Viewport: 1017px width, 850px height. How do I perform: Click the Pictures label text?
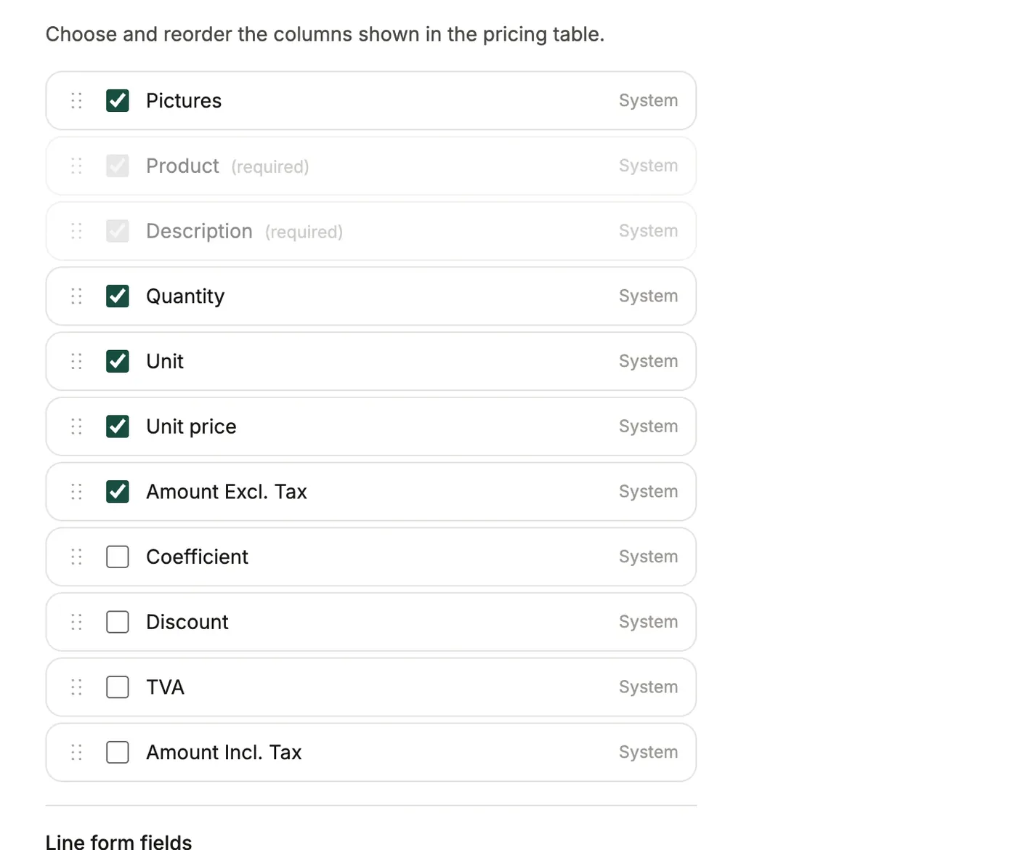click(184, 101)
